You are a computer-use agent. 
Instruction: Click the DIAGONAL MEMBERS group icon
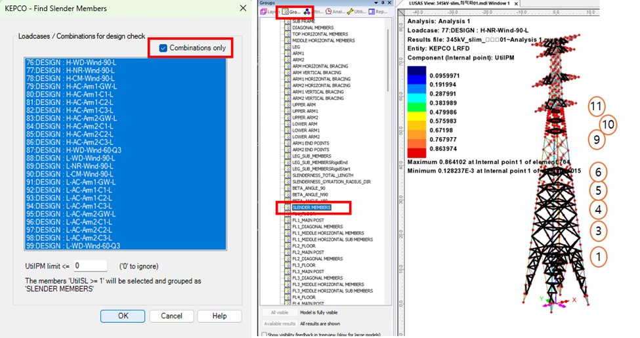click(288, 28)
